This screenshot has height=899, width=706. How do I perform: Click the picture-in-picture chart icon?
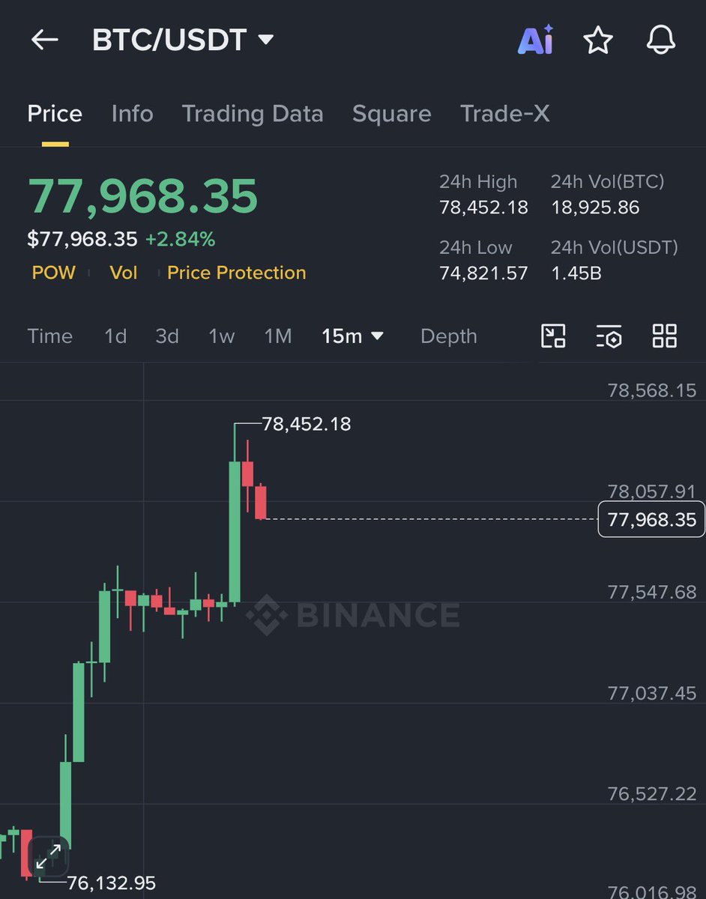click(553, 336)
